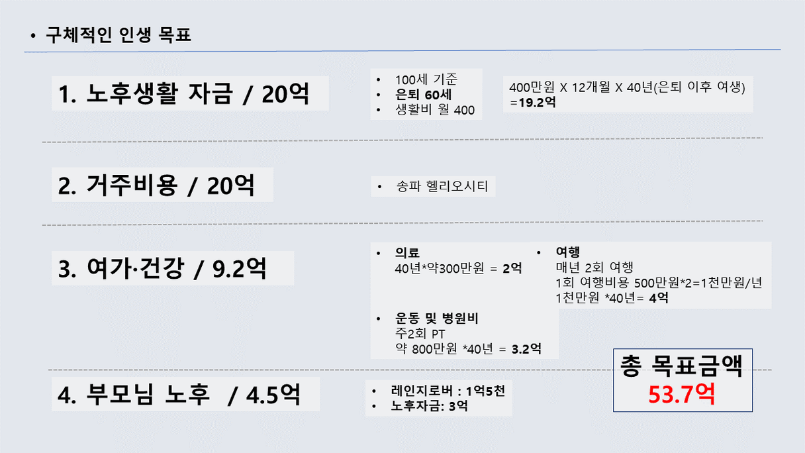Click the 노후자금: 3억 bullet
805x453 pixels.
coord(429,406)
